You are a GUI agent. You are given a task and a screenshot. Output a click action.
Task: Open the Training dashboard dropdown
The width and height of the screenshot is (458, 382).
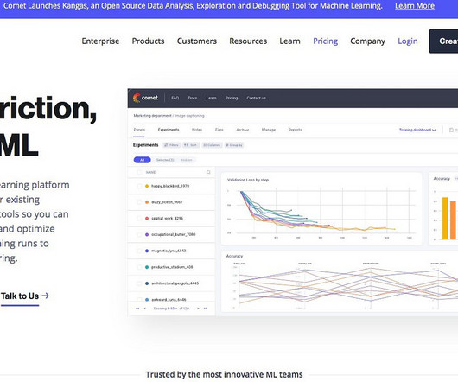[417, 130]
